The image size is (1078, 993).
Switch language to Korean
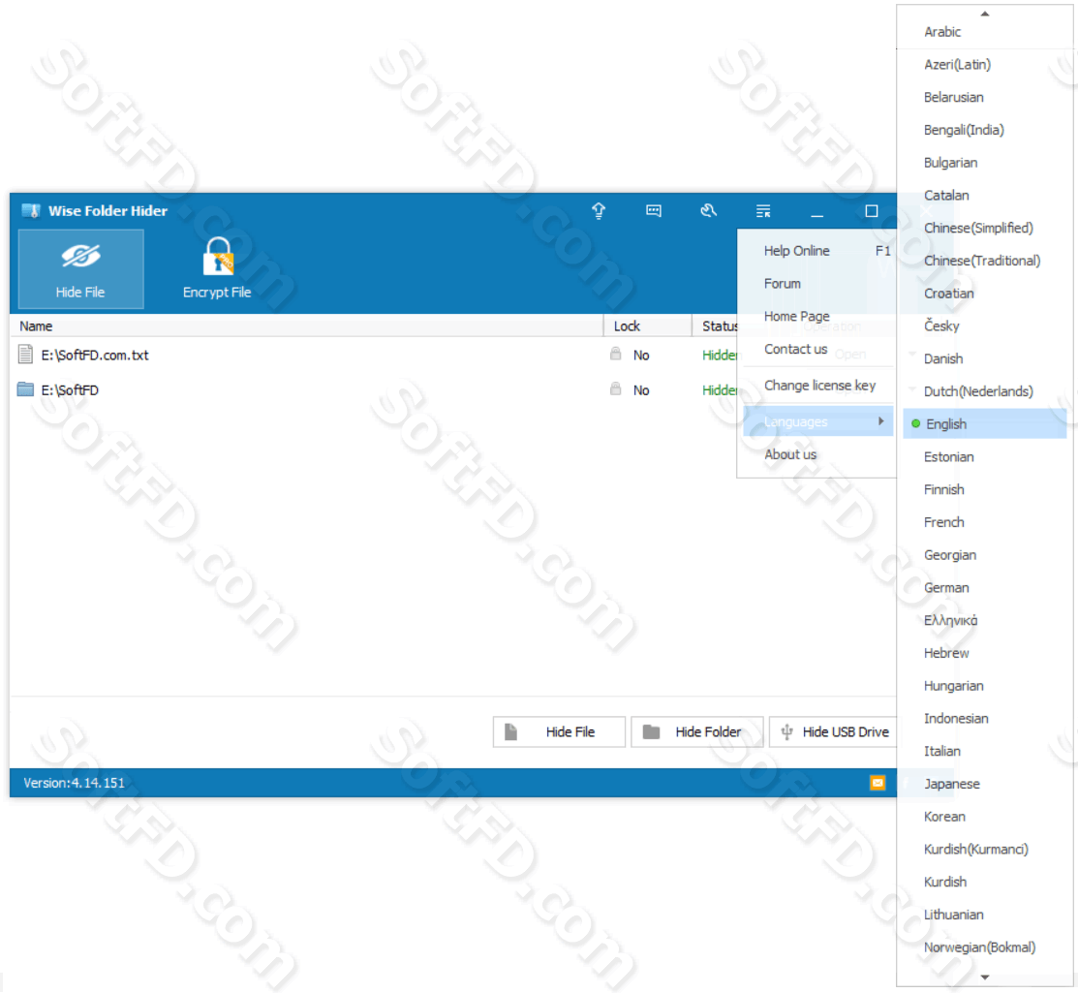984,816
